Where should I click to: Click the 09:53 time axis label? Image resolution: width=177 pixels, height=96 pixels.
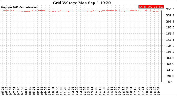45,91
